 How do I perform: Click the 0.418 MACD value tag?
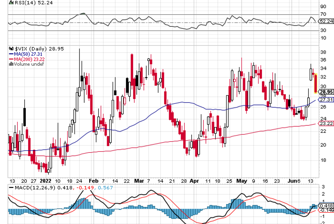(x=326, y=206)
